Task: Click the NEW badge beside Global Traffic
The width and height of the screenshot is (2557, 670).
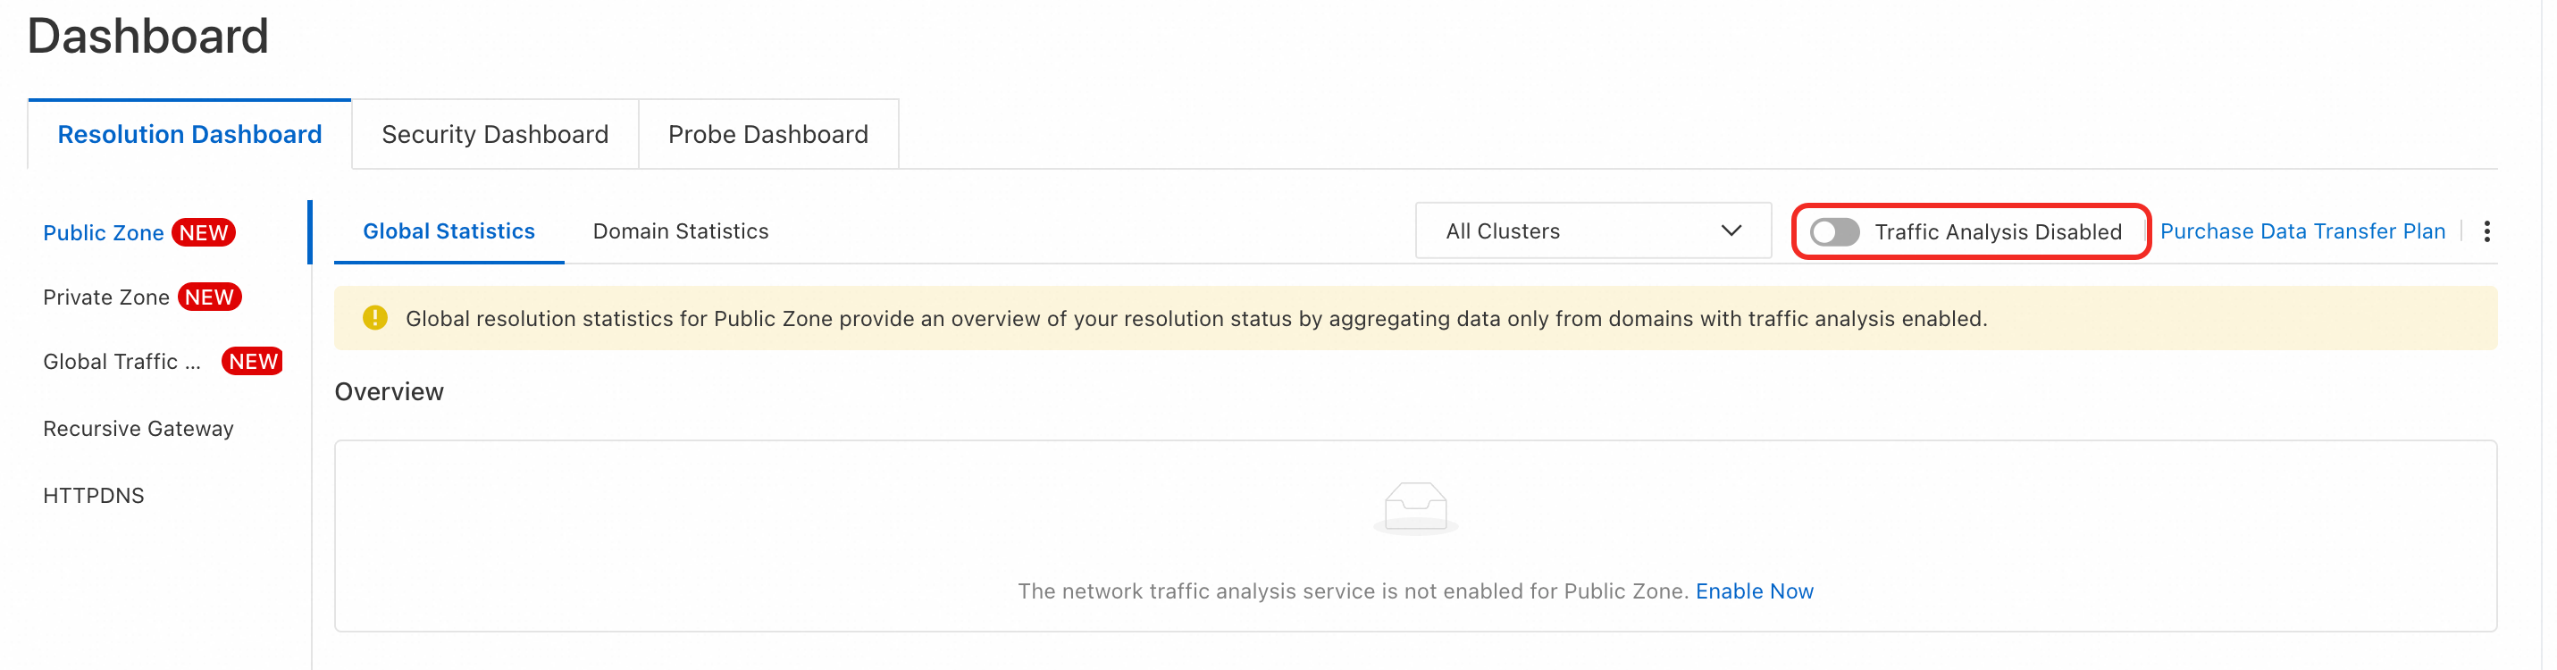Action: coord(252,361)
